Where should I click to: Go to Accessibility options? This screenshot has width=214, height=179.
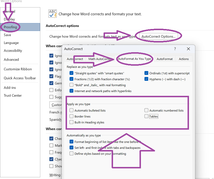click(x=13, y=50)
